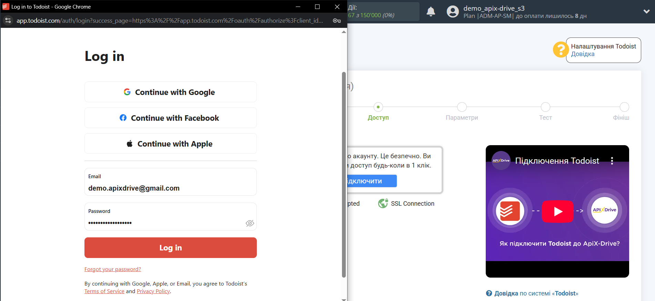Click ApiX-Drive channel logo in video header
This screenshot has width=655, height=301.
501,160
